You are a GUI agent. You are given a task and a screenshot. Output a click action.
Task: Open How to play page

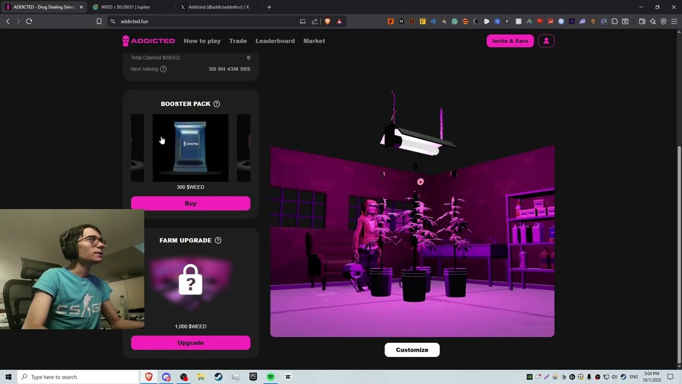(x=202, y=41)
